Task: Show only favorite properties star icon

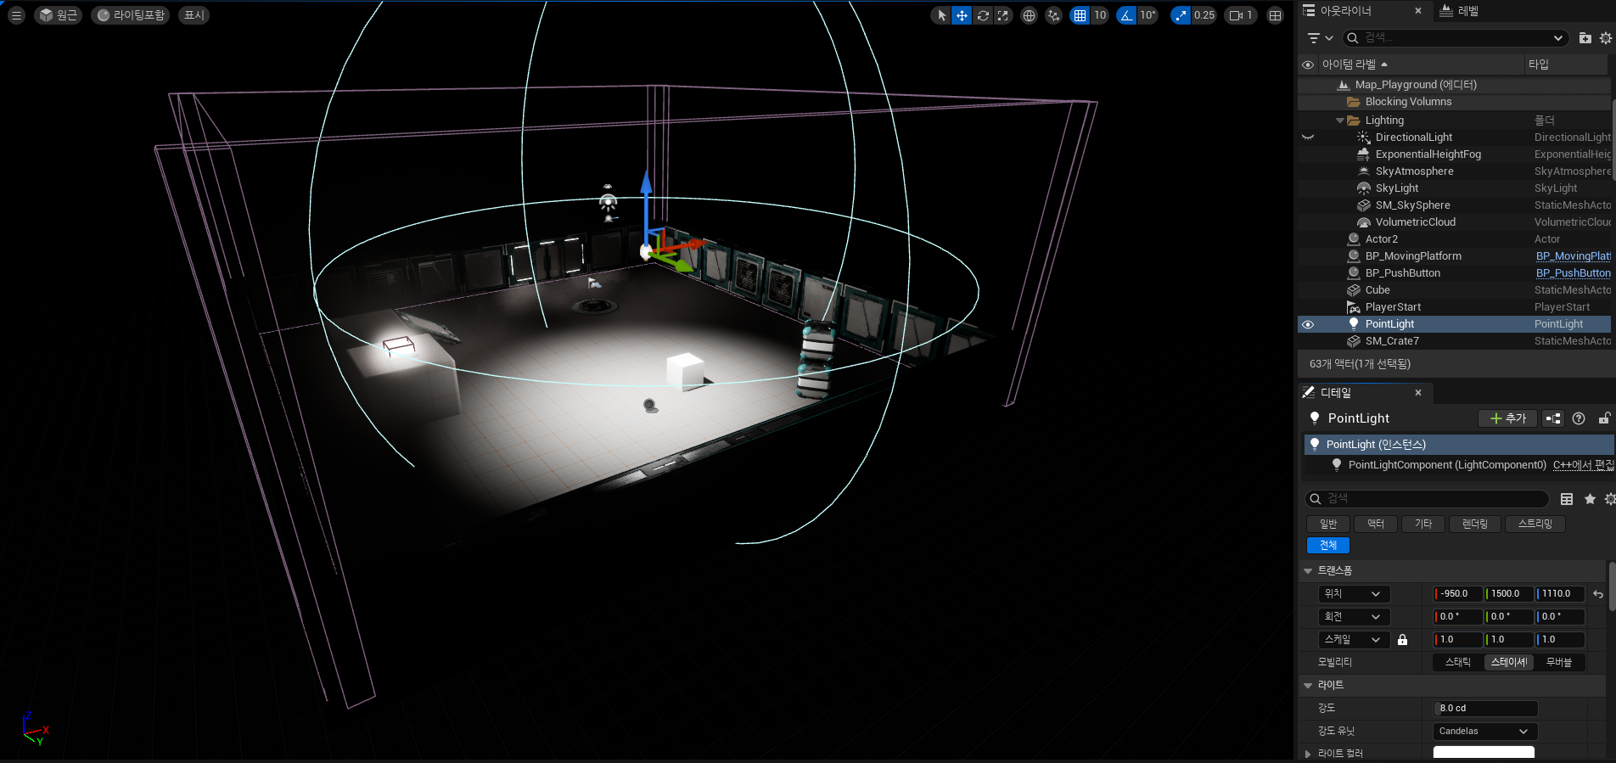Action: pos(1590,499)
